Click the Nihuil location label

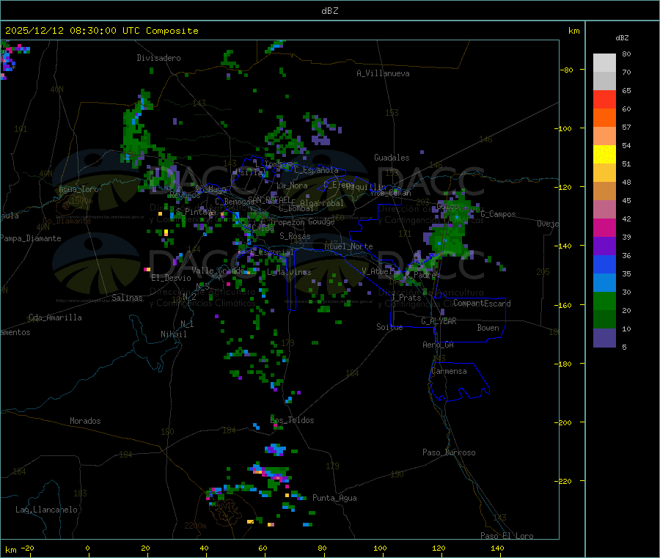(173, 334)
